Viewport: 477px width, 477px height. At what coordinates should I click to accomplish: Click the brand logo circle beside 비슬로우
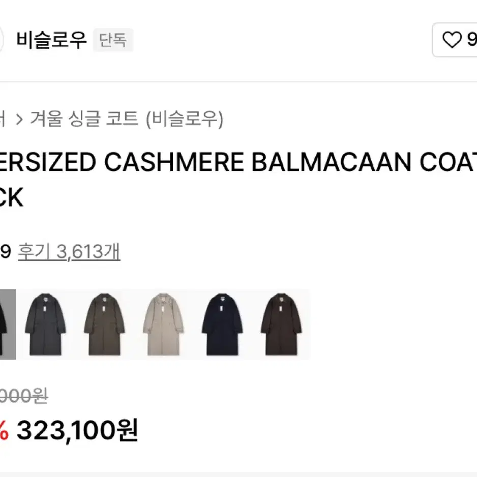point(2,40)
